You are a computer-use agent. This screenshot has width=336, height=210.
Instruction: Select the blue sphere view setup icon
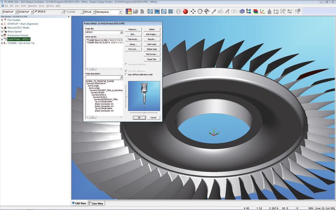pos(157,12)
